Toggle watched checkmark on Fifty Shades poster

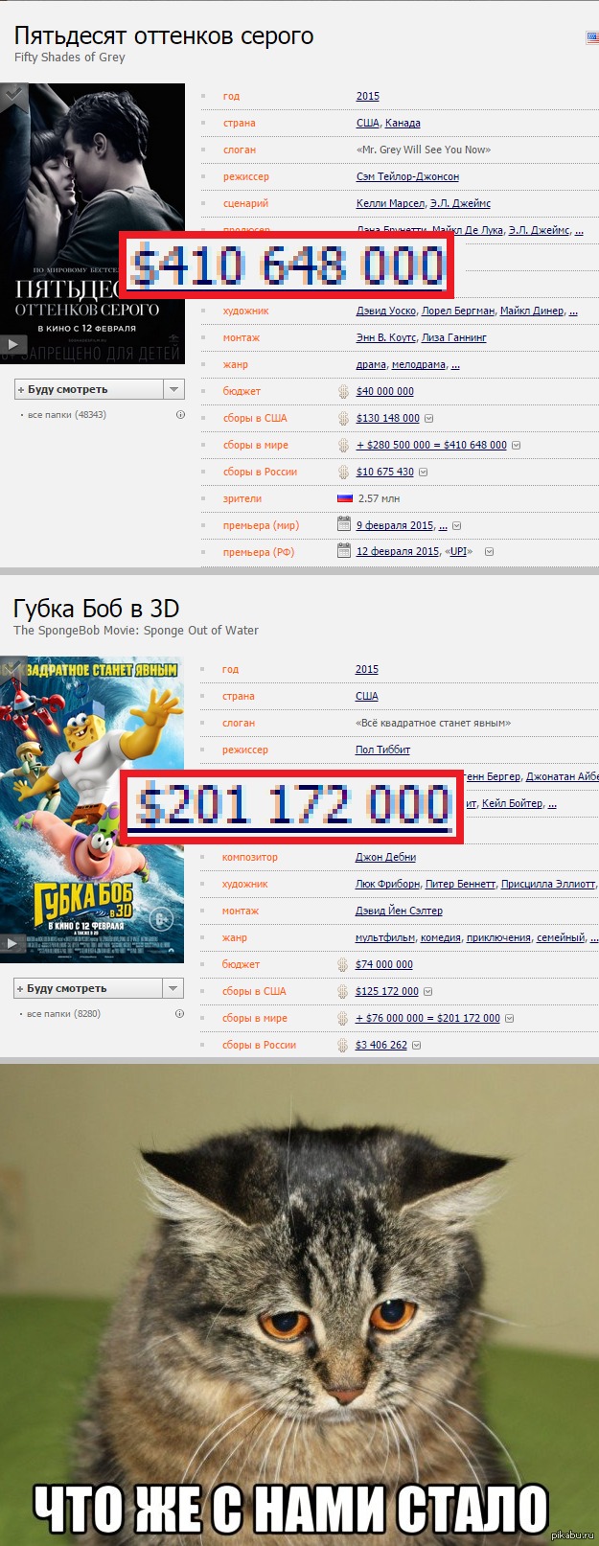point(12,95)
